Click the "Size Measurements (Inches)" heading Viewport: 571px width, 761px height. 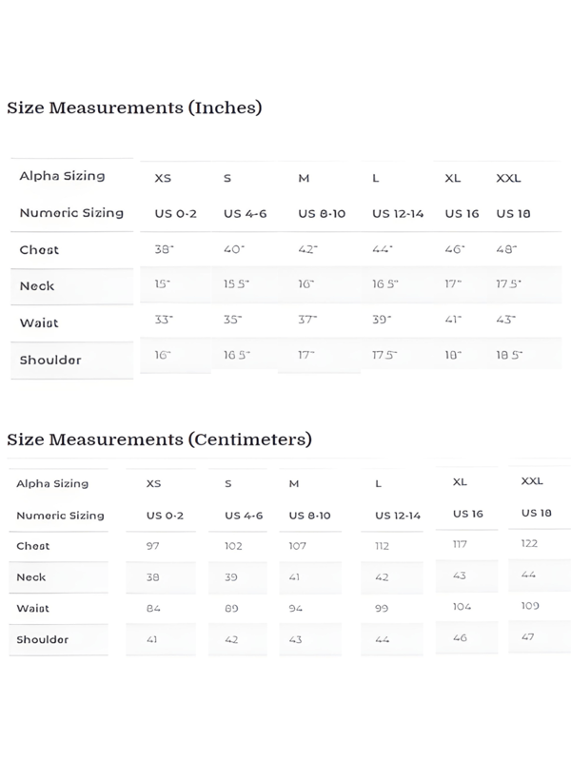click(134, 107)
